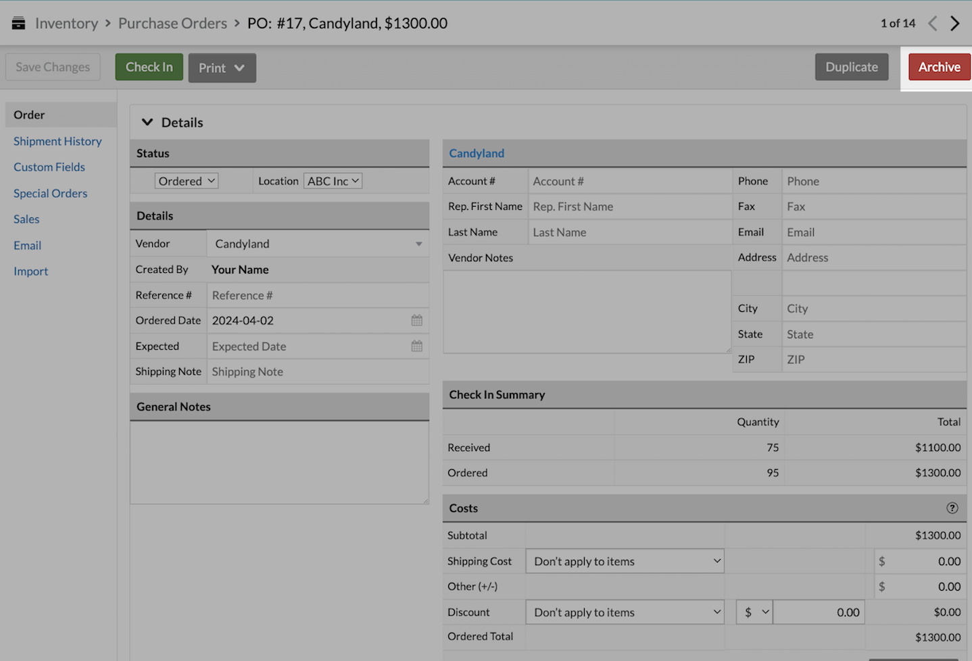Open the Candyland vendor dropdown
The width and height of the screenshot is (972, 661).
coord(318,244)
